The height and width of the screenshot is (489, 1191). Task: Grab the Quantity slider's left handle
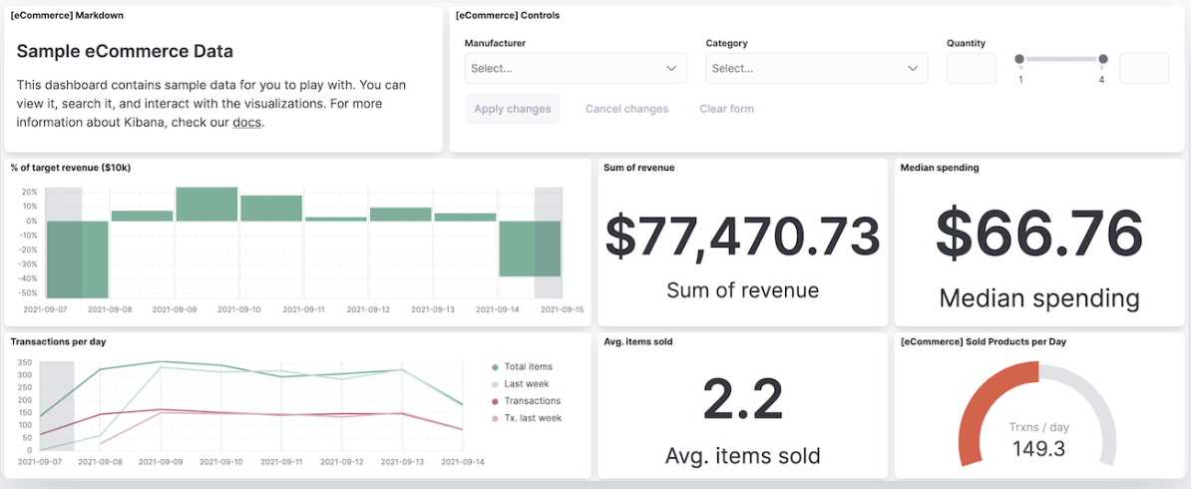click(1019, 60)
